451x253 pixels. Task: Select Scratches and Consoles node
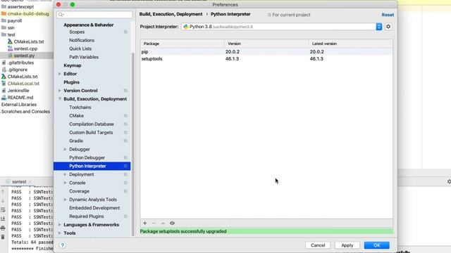tap(25, 112)
